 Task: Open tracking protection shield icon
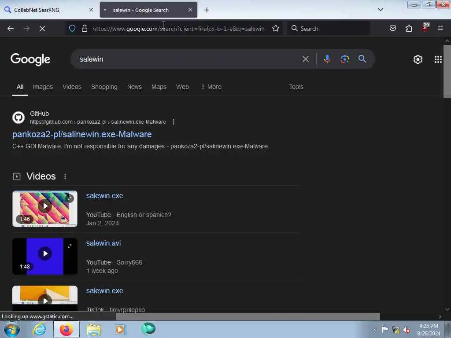pos(72,28)
